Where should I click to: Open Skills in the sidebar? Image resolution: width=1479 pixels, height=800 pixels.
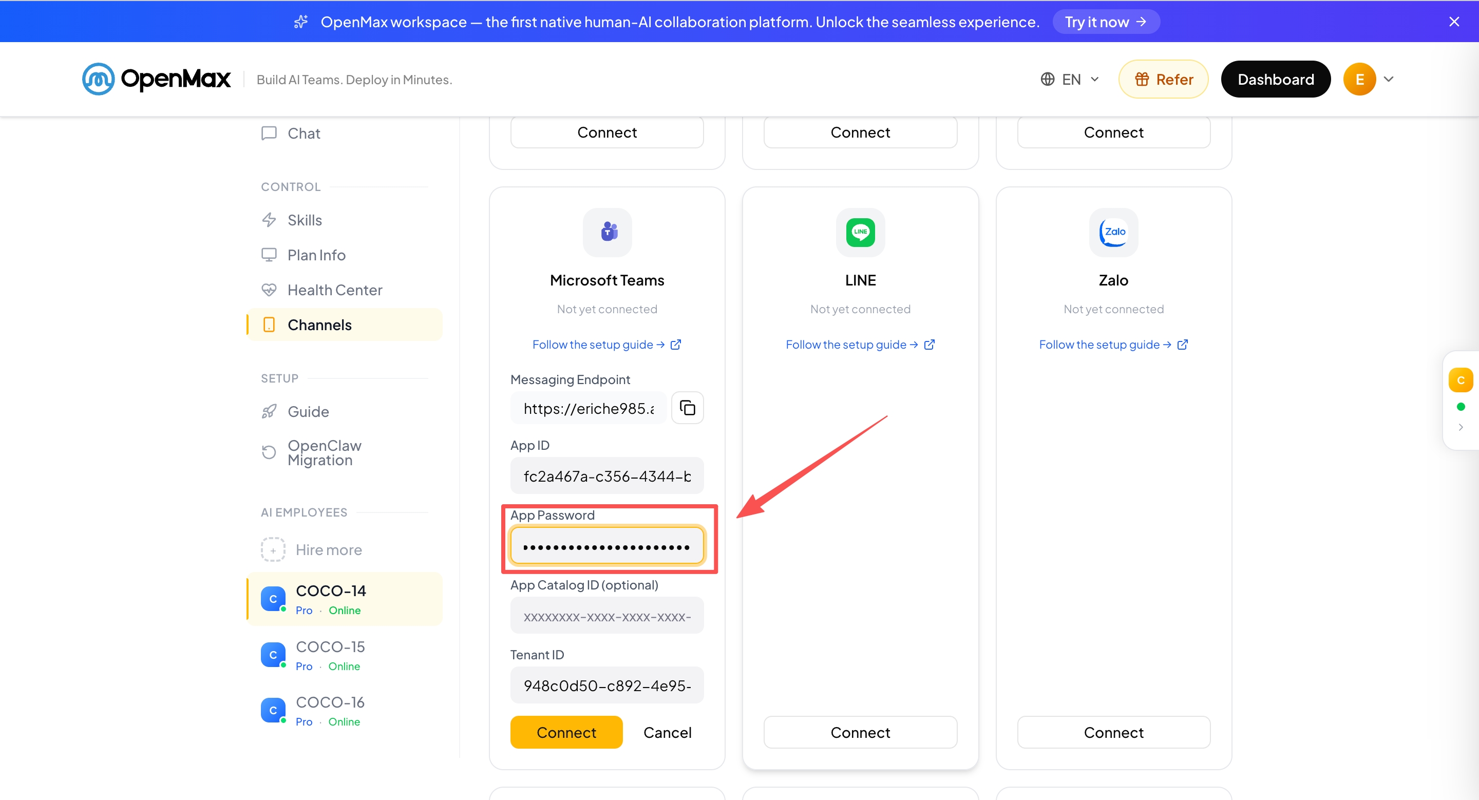coord(345,220)
